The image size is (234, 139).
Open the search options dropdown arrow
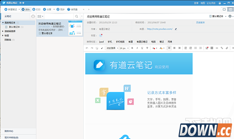pyautogui.click(x=82, y=16)
